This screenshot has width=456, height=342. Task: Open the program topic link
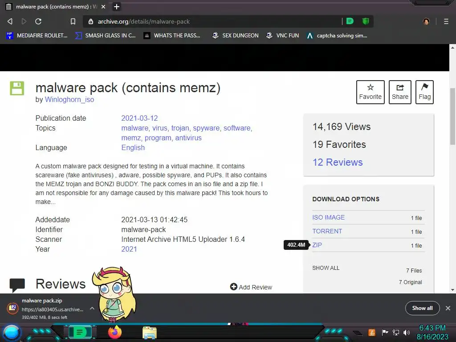pyautogui.click(x=158, y=138)
